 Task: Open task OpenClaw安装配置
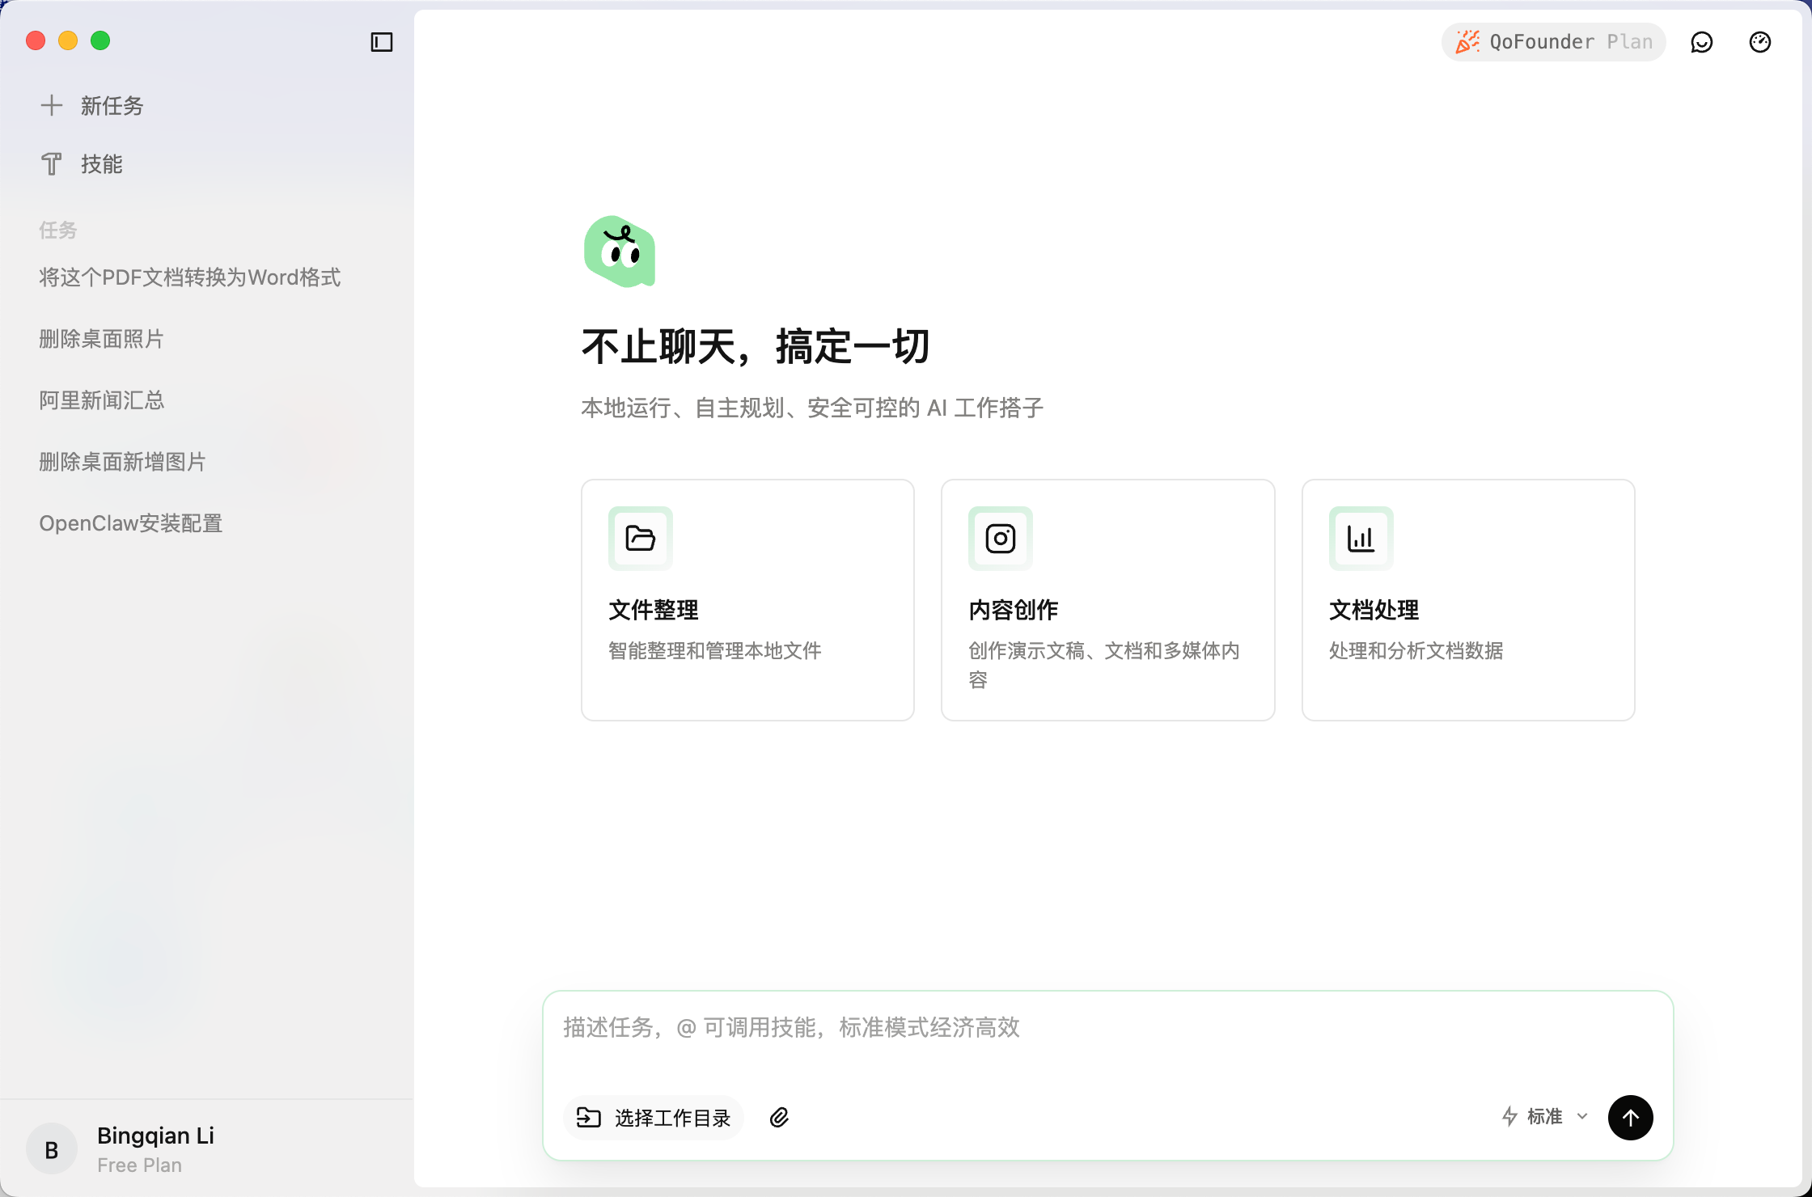coord(130,523)
